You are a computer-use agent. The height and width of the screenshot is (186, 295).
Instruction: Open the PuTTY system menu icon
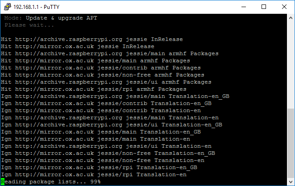8,7
